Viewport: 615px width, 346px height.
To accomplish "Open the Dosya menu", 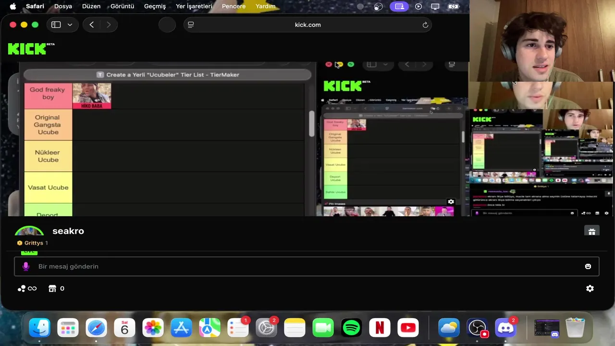I will coord(63,6).
